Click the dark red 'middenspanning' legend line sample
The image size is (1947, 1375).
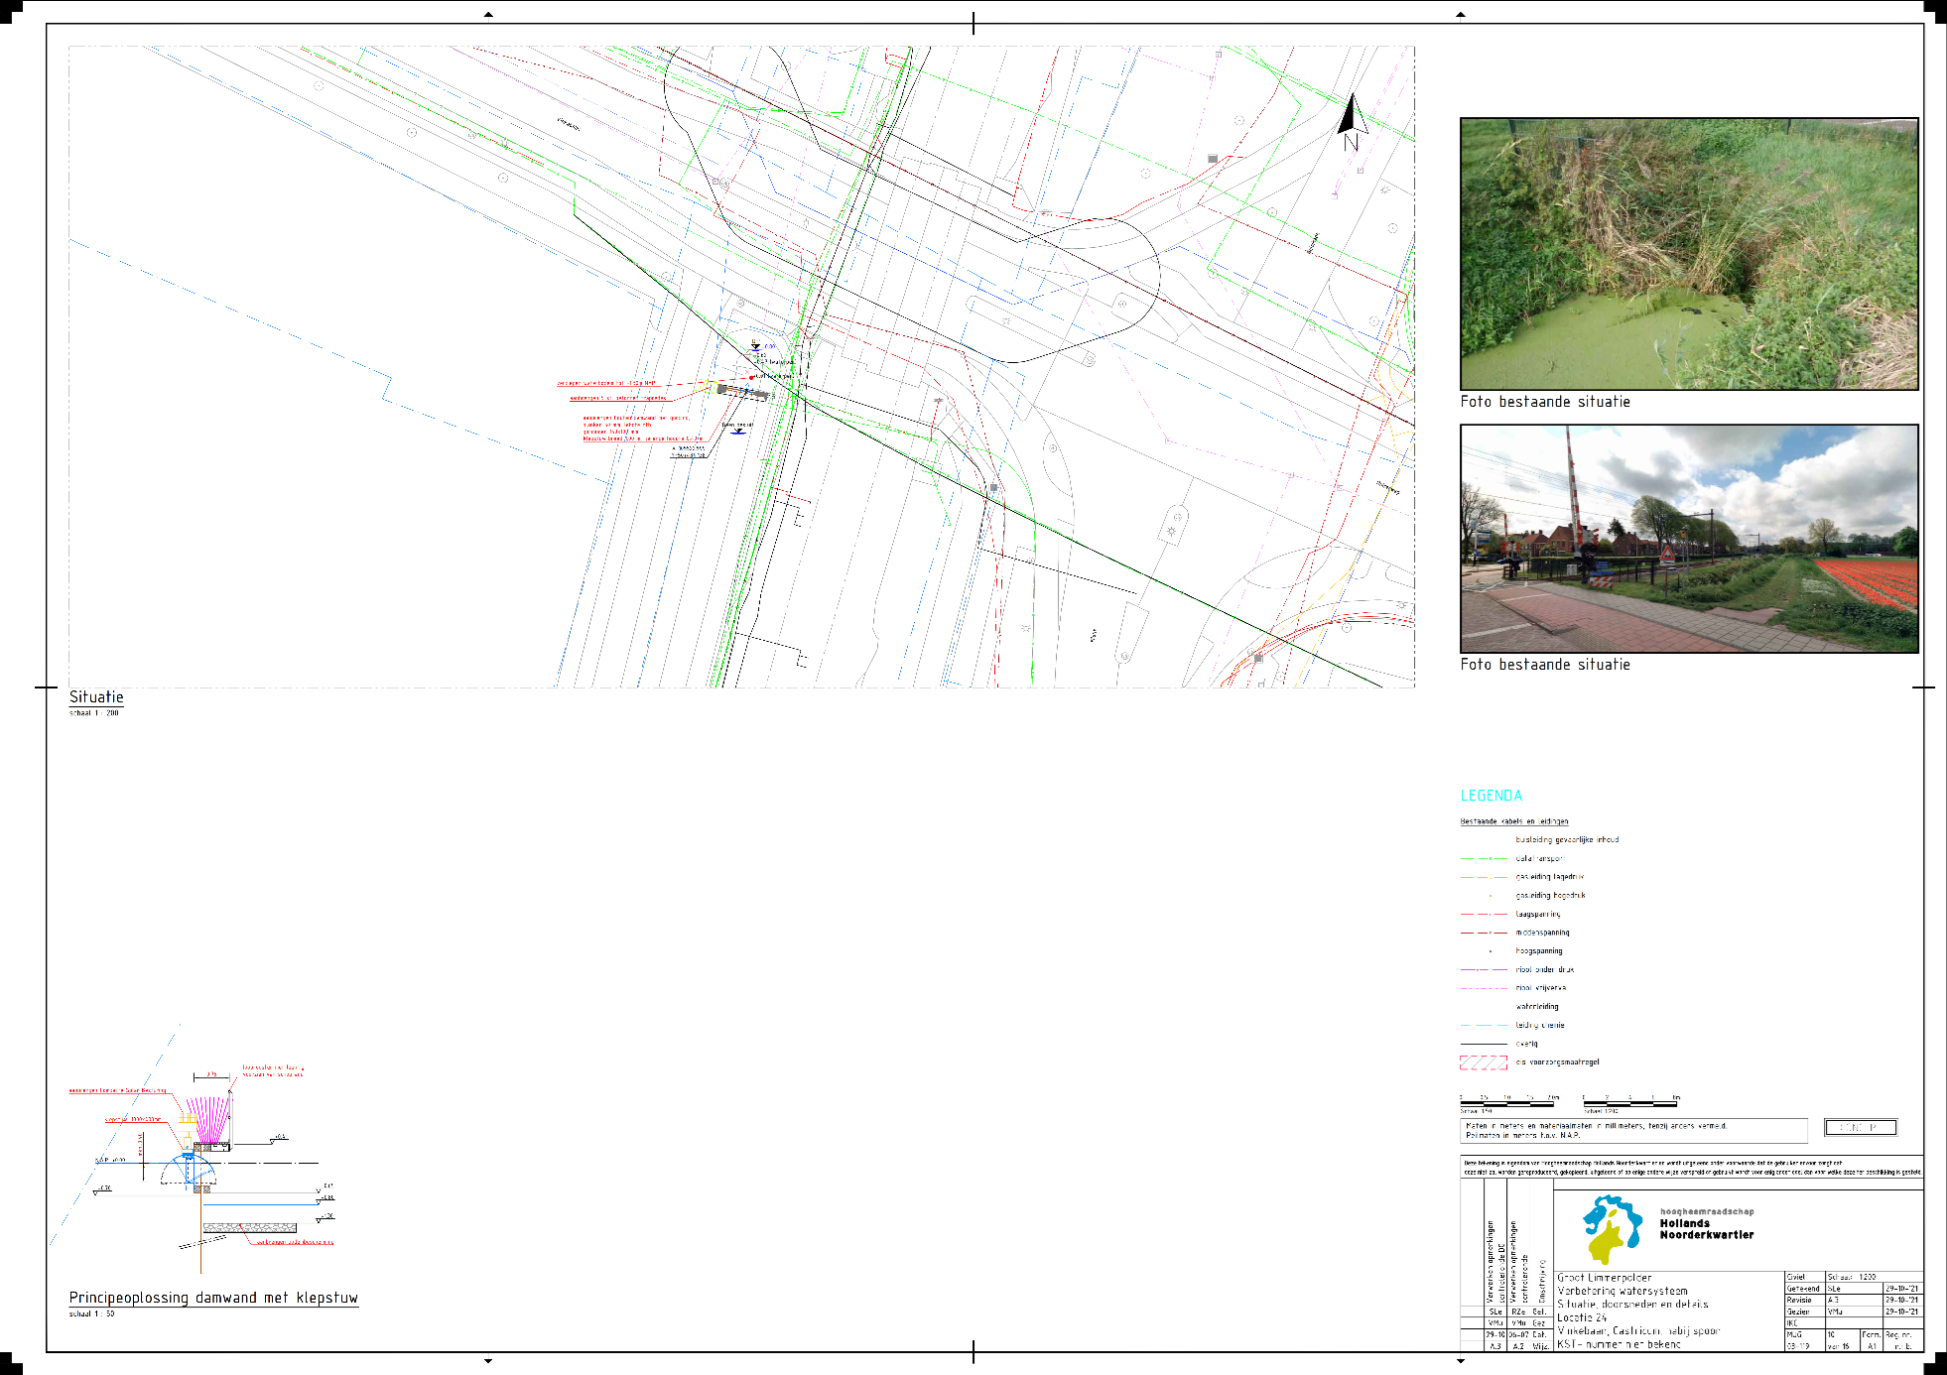tap(1484, 933)
